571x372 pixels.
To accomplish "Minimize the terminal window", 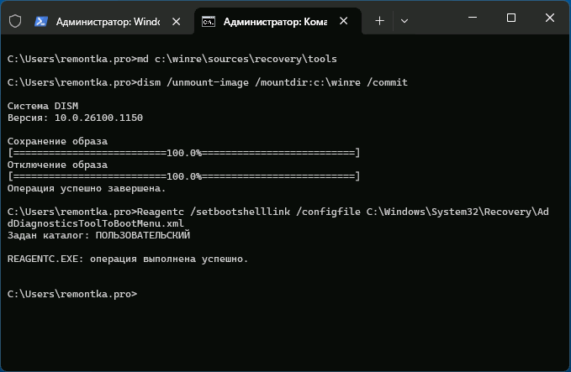I will (473, 18).
